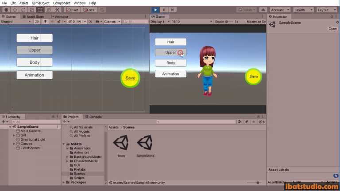Click the Open button in Inspector
This screenshot has width=340, height=191.
tap(332, 29)
